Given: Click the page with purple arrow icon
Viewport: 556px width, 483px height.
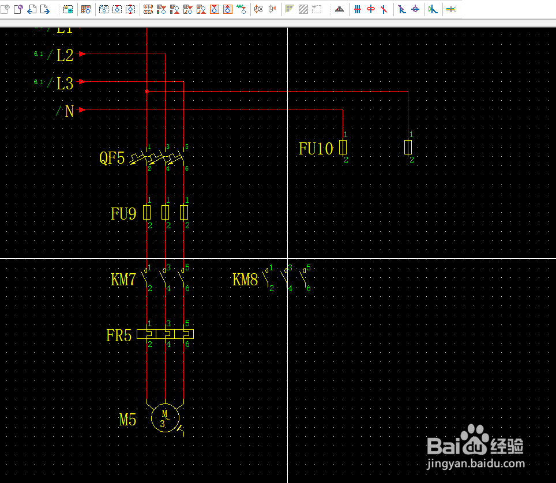Looking at the screenshot, I should point(18,9).
